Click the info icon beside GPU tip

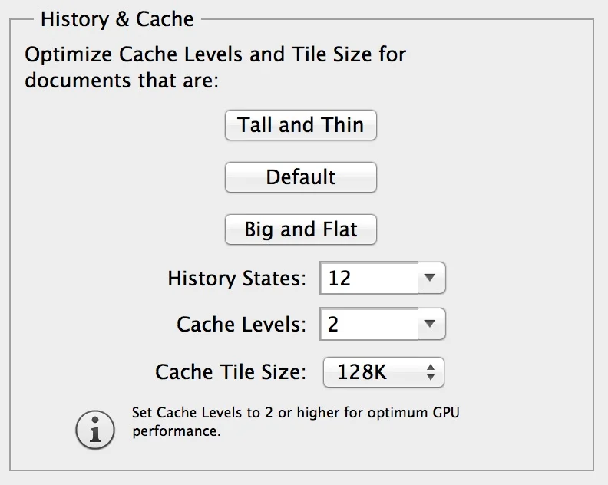coord(94,429)
